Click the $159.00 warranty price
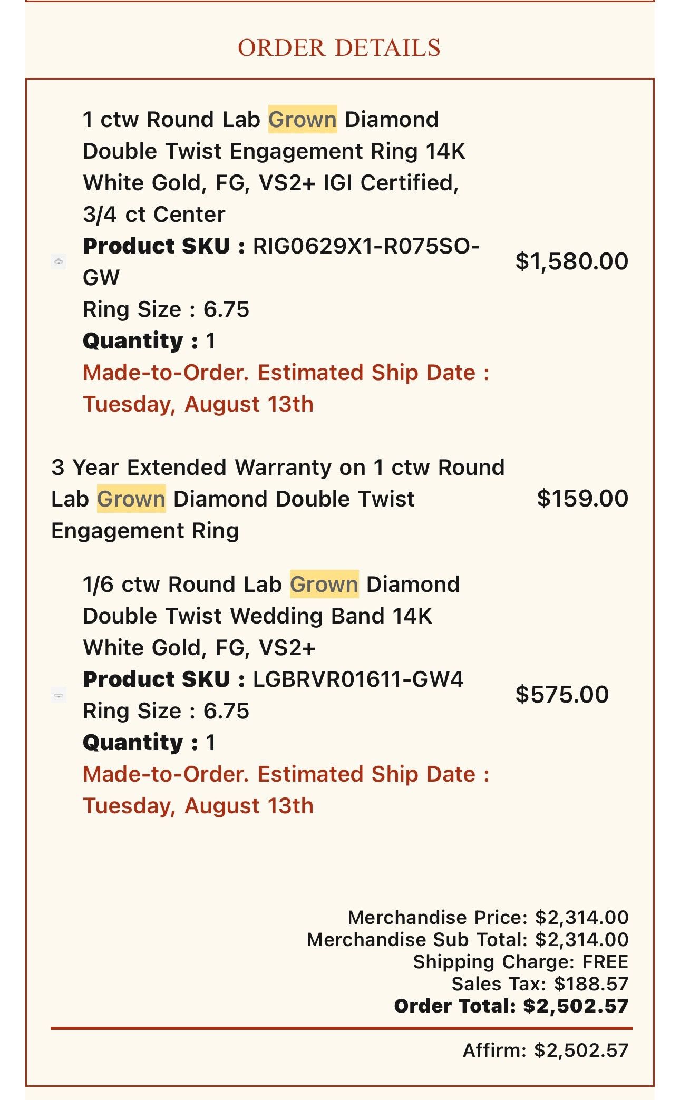 (582, 499)
